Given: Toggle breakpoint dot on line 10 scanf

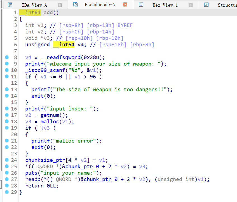Looking at the screenshot, I should point(7,70).
